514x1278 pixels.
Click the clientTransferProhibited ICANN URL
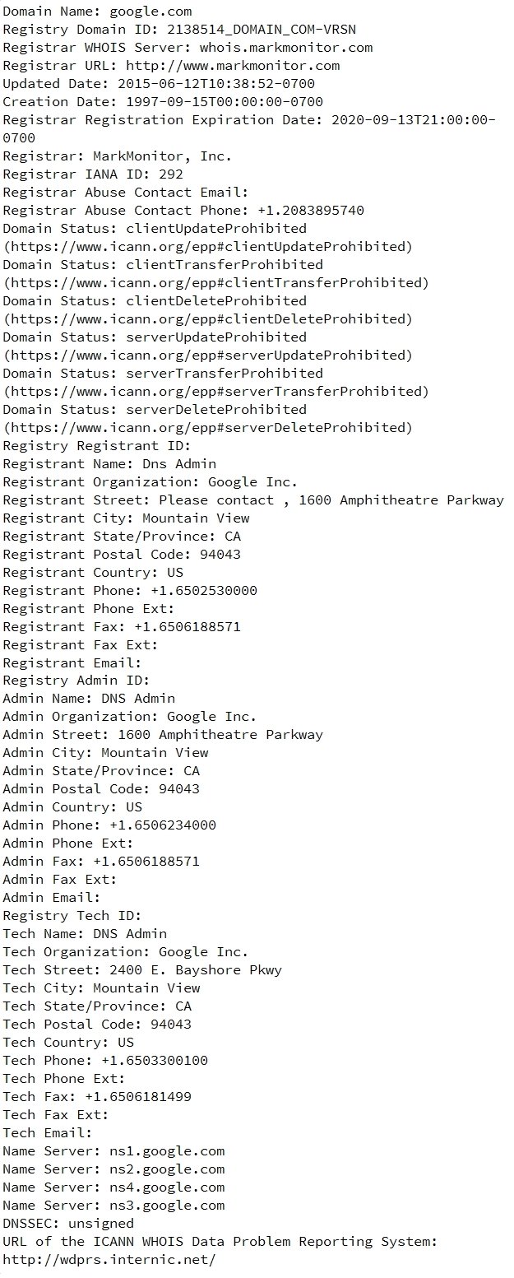(x=216, y=283)
